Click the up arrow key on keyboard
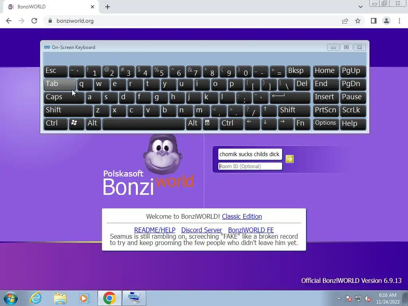The image size is (408, 306). coord(269,111)
